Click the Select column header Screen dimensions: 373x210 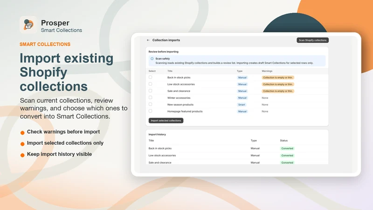tap(152, 71)
